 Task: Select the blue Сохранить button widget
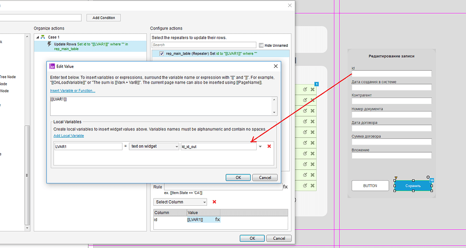point(413,186)
